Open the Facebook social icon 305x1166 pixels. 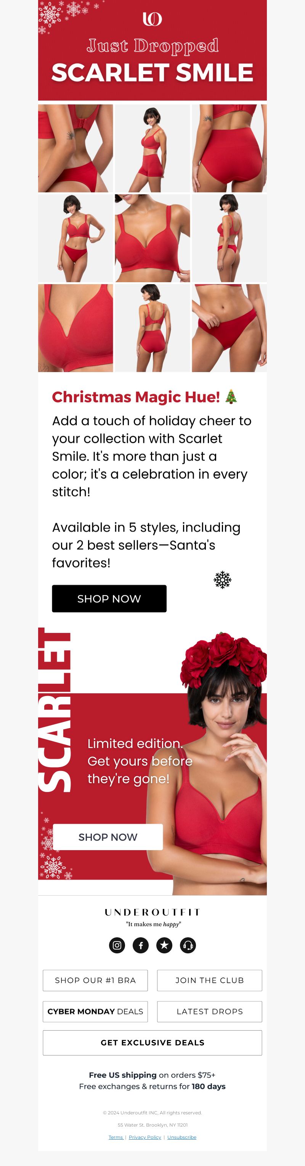tap(141, 945)
